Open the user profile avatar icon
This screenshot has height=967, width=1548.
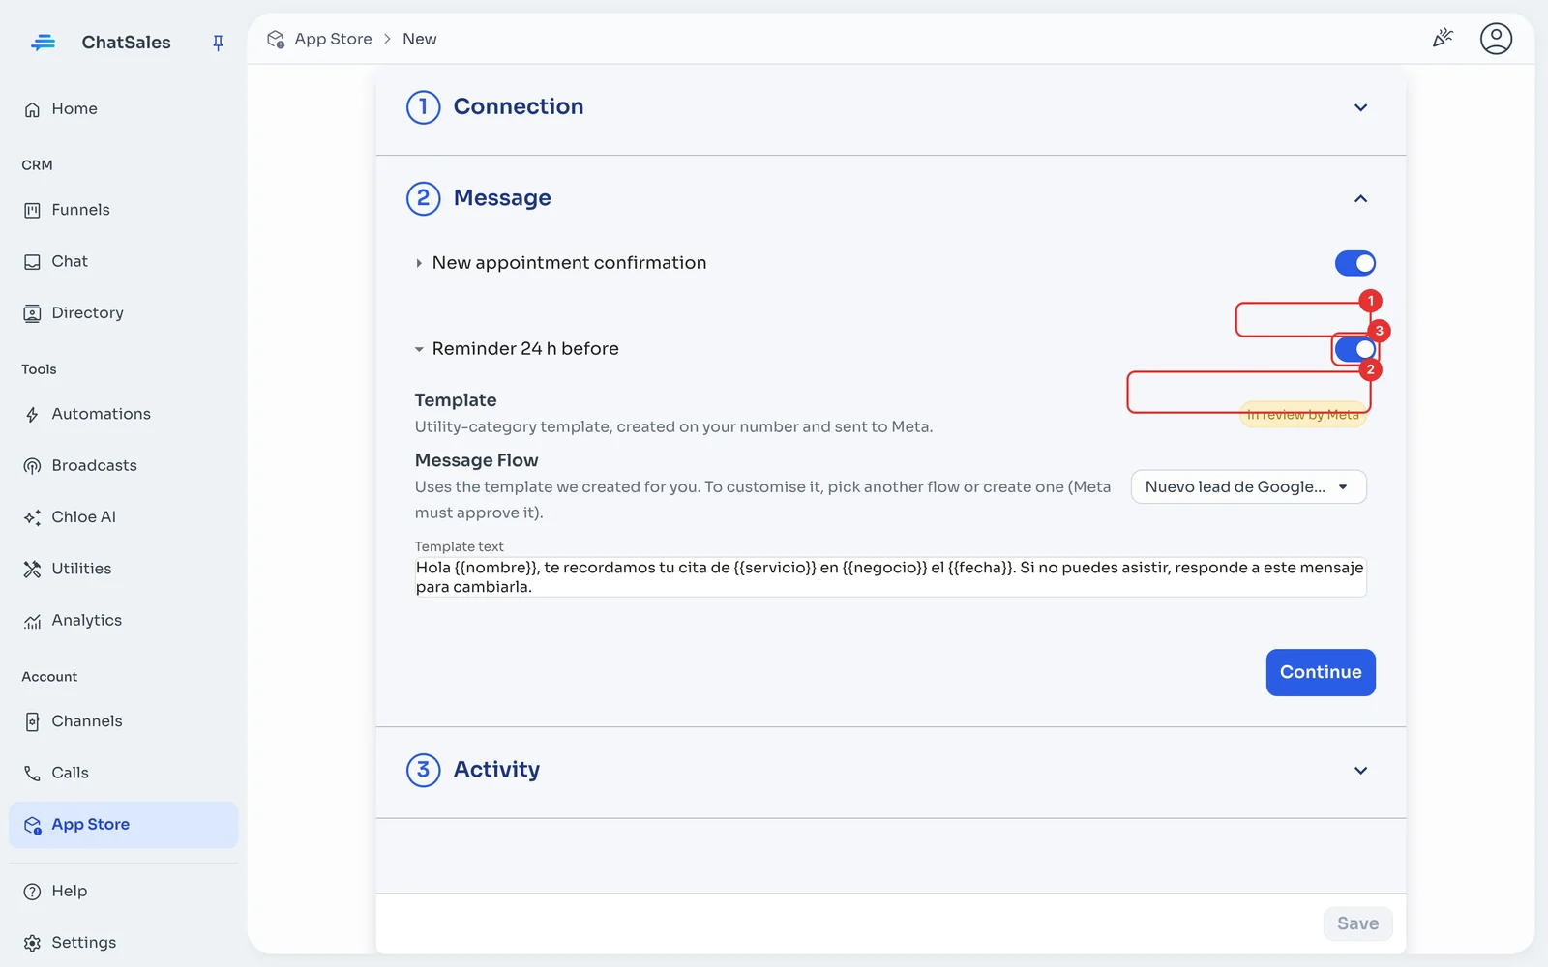click(1496, 39)
